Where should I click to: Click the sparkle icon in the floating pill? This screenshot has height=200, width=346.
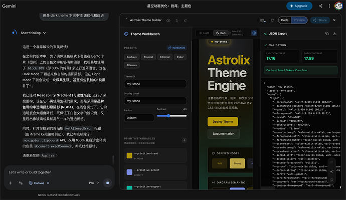tap(331, 171)
